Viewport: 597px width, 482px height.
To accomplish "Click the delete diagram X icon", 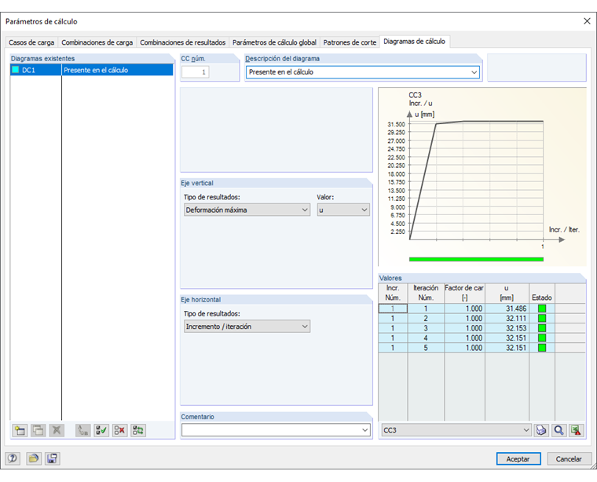I will 57,430.
